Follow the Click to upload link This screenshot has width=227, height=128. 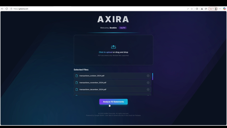[106, 52]
